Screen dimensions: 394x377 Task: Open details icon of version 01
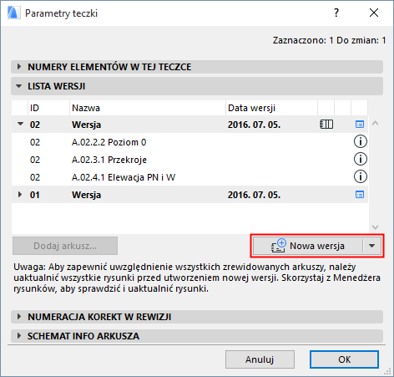360,195
